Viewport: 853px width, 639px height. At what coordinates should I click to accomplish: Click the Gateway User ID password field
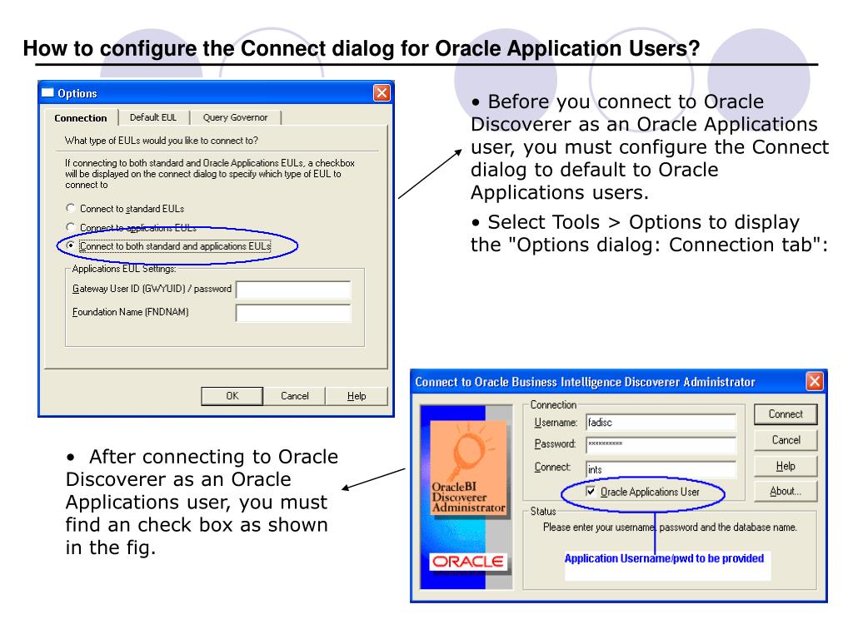click(293, 290)
